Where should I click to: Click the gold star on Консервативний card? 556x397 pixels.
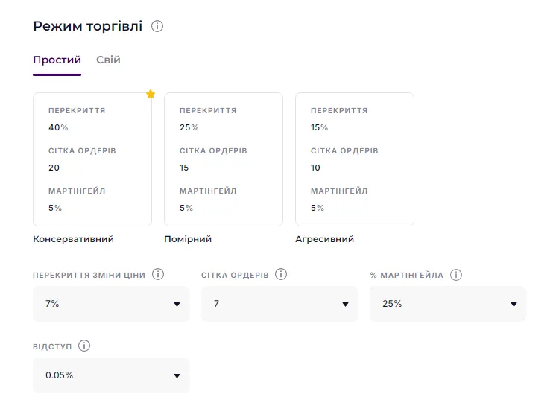click(x=151, y=94)
